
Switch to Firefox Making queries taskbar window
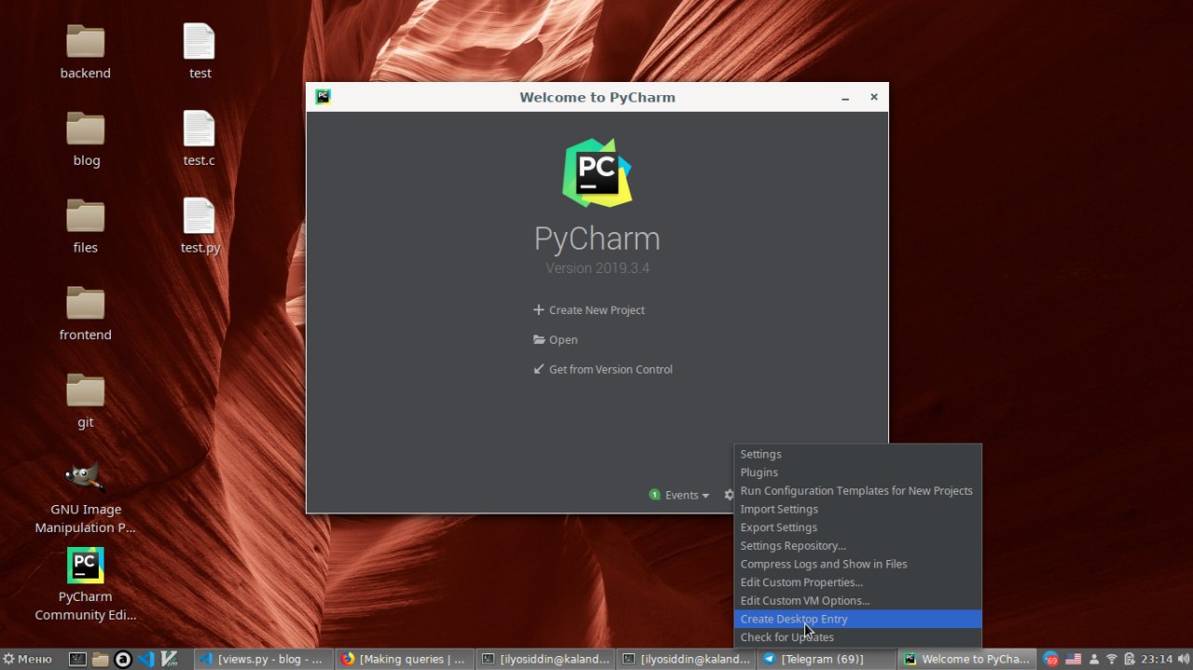405,659
